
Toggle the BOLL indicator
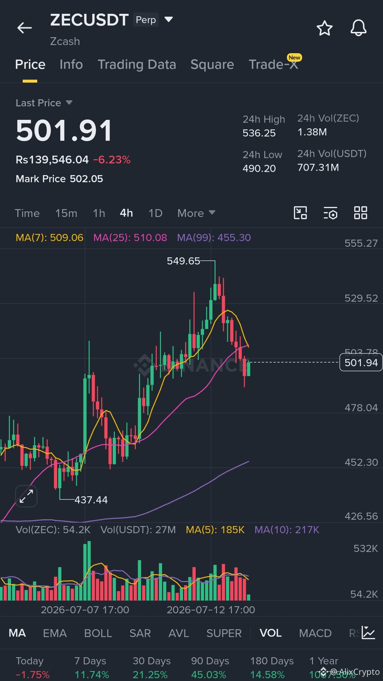click(x=98, y=633)
